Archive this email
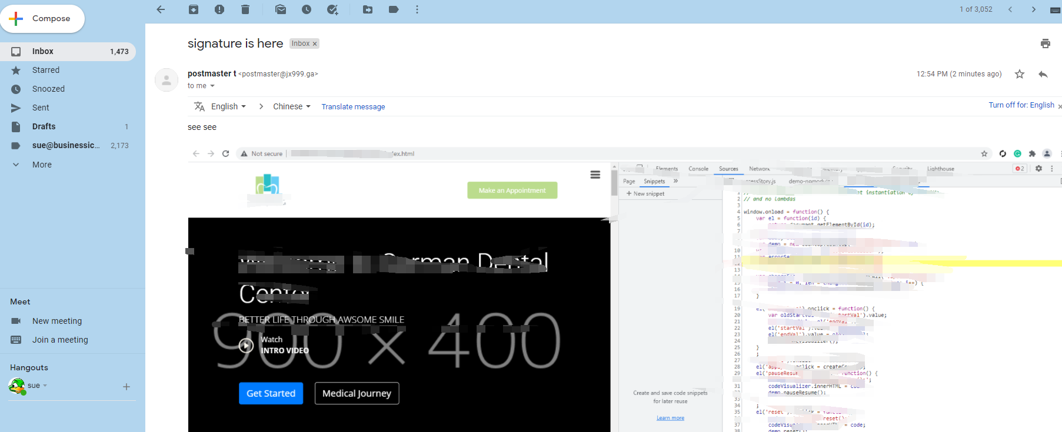1062x432 pixels. pos(194,9)
